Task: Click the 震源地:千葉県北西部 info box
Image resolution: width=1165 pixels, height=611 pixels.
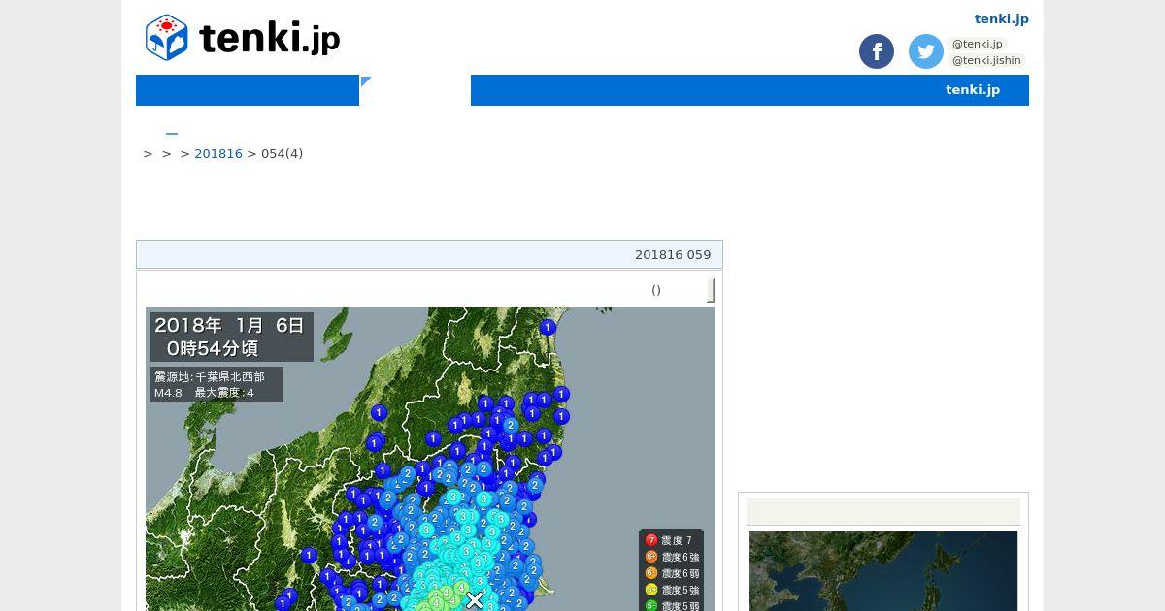Action: point(216,384)
